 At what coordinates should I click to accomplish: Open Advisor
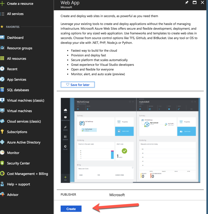(x=13, y=195)
